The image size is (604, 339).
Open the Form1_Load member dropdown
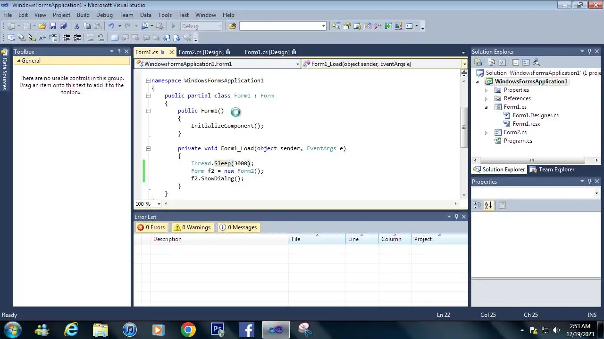[464, 64]
